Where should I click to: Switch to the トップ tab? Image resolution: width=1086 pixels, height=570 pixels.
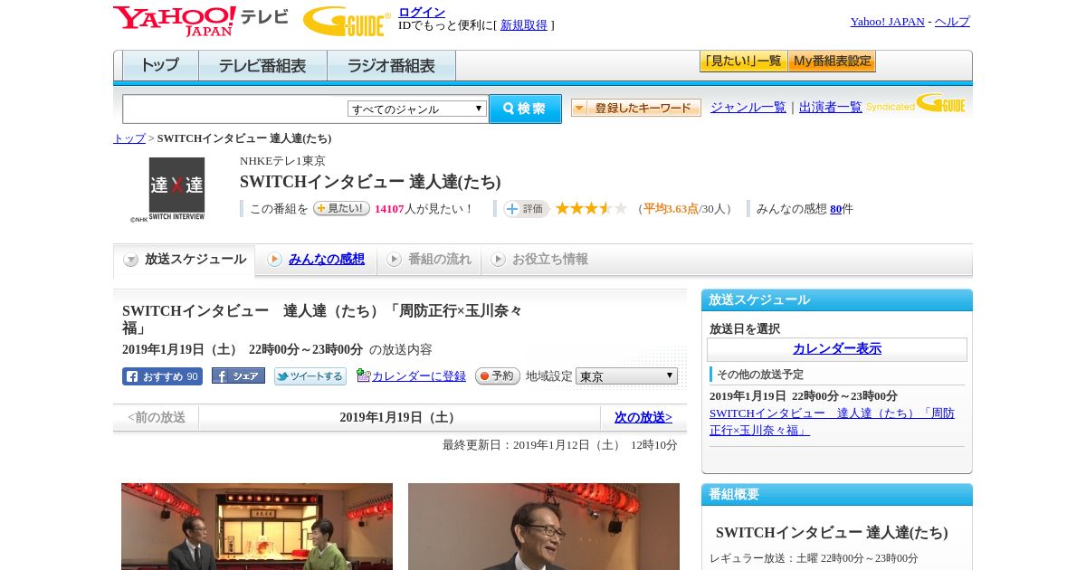(x=160, y=65)
